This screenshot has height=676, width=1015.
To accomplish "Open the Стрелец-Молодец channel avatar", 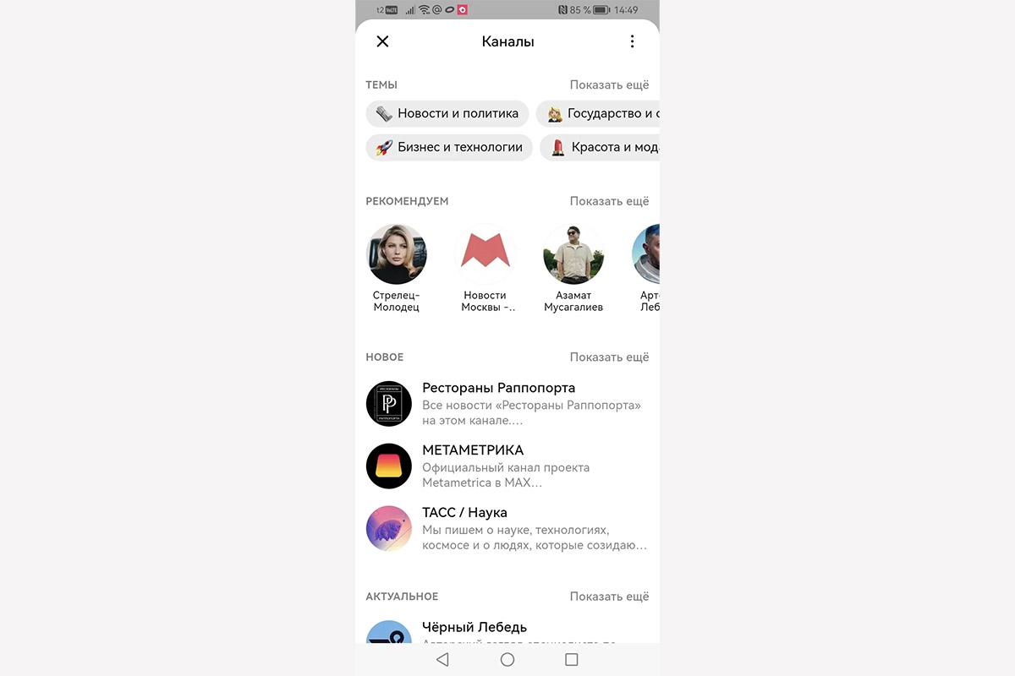I will (x=397, y=253).
